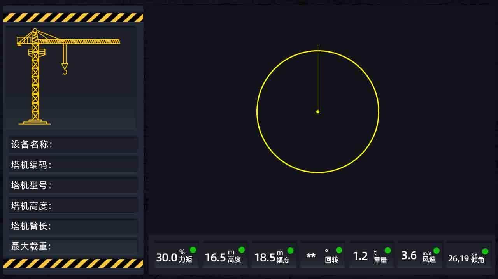Click the 3.6 wind speed value
498x279 pixels.
[409, 256]
